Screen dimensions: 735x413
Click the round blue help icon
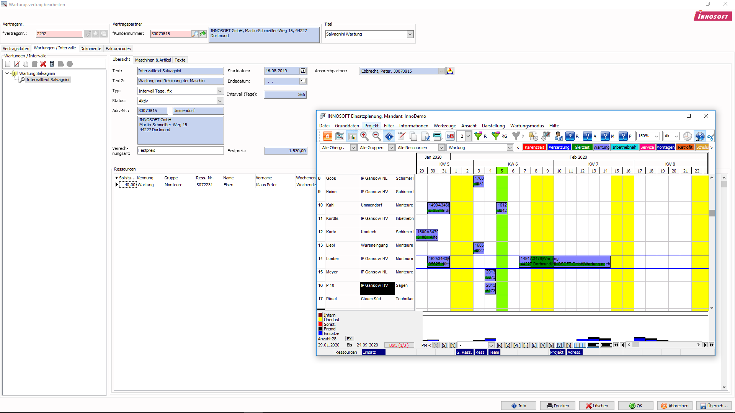(700, 136)
